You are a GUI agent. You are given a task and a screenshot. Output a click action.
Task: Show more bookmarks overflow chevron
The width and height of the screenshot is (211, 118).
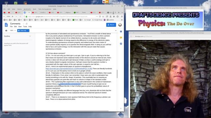[x=122, y=20]
